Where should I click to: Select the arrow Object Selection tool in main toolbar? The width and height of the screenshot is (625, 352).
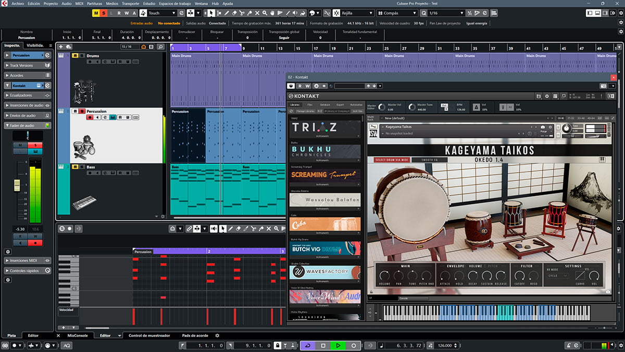(211, 13)
